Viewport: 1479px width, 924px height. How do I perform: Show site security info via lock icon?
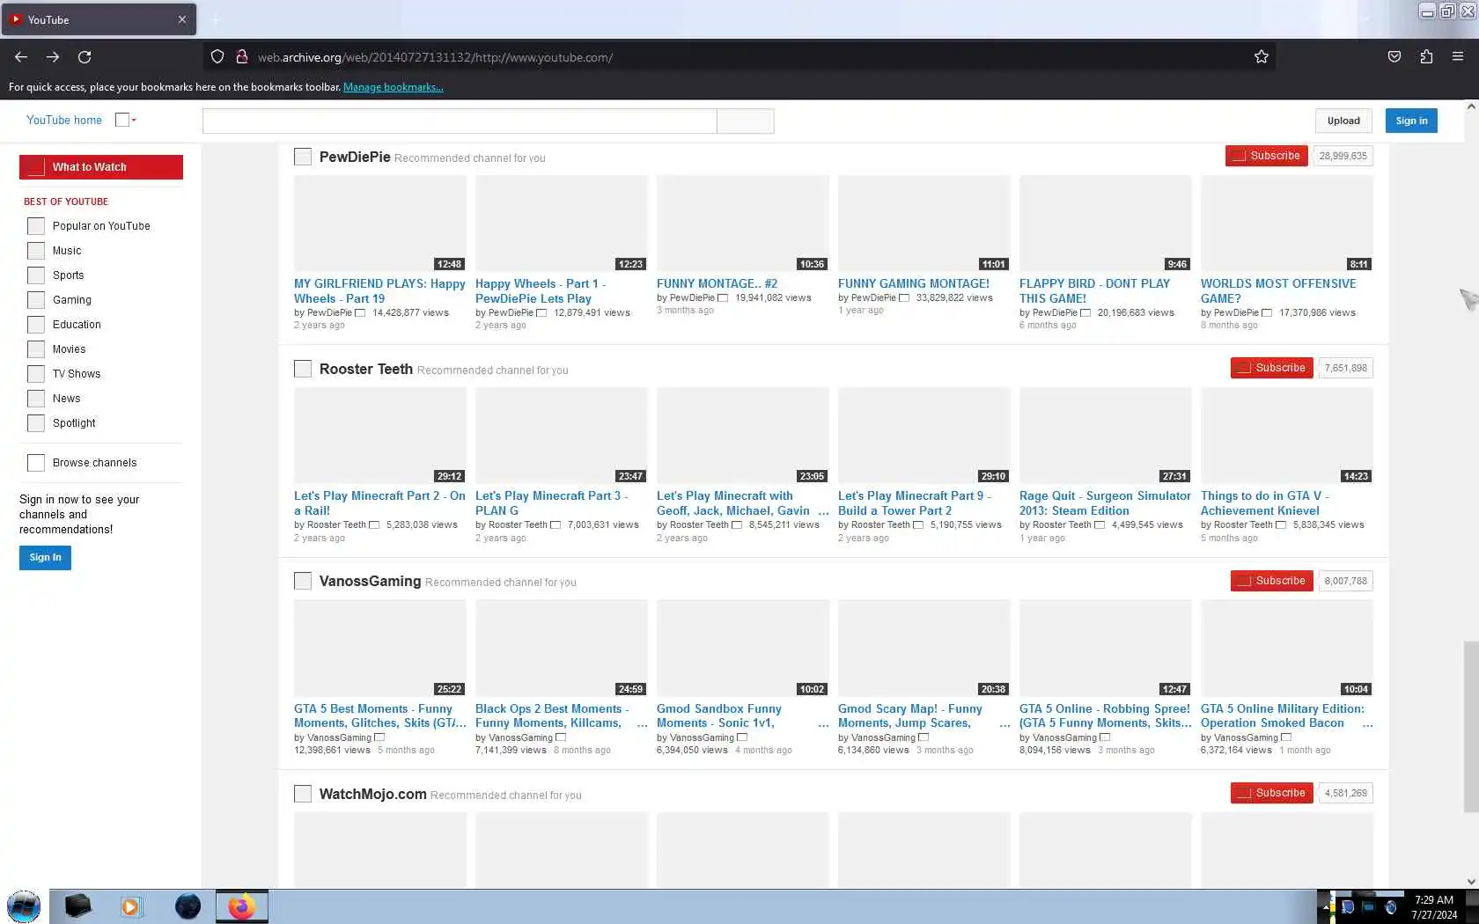tap(241, 57)
